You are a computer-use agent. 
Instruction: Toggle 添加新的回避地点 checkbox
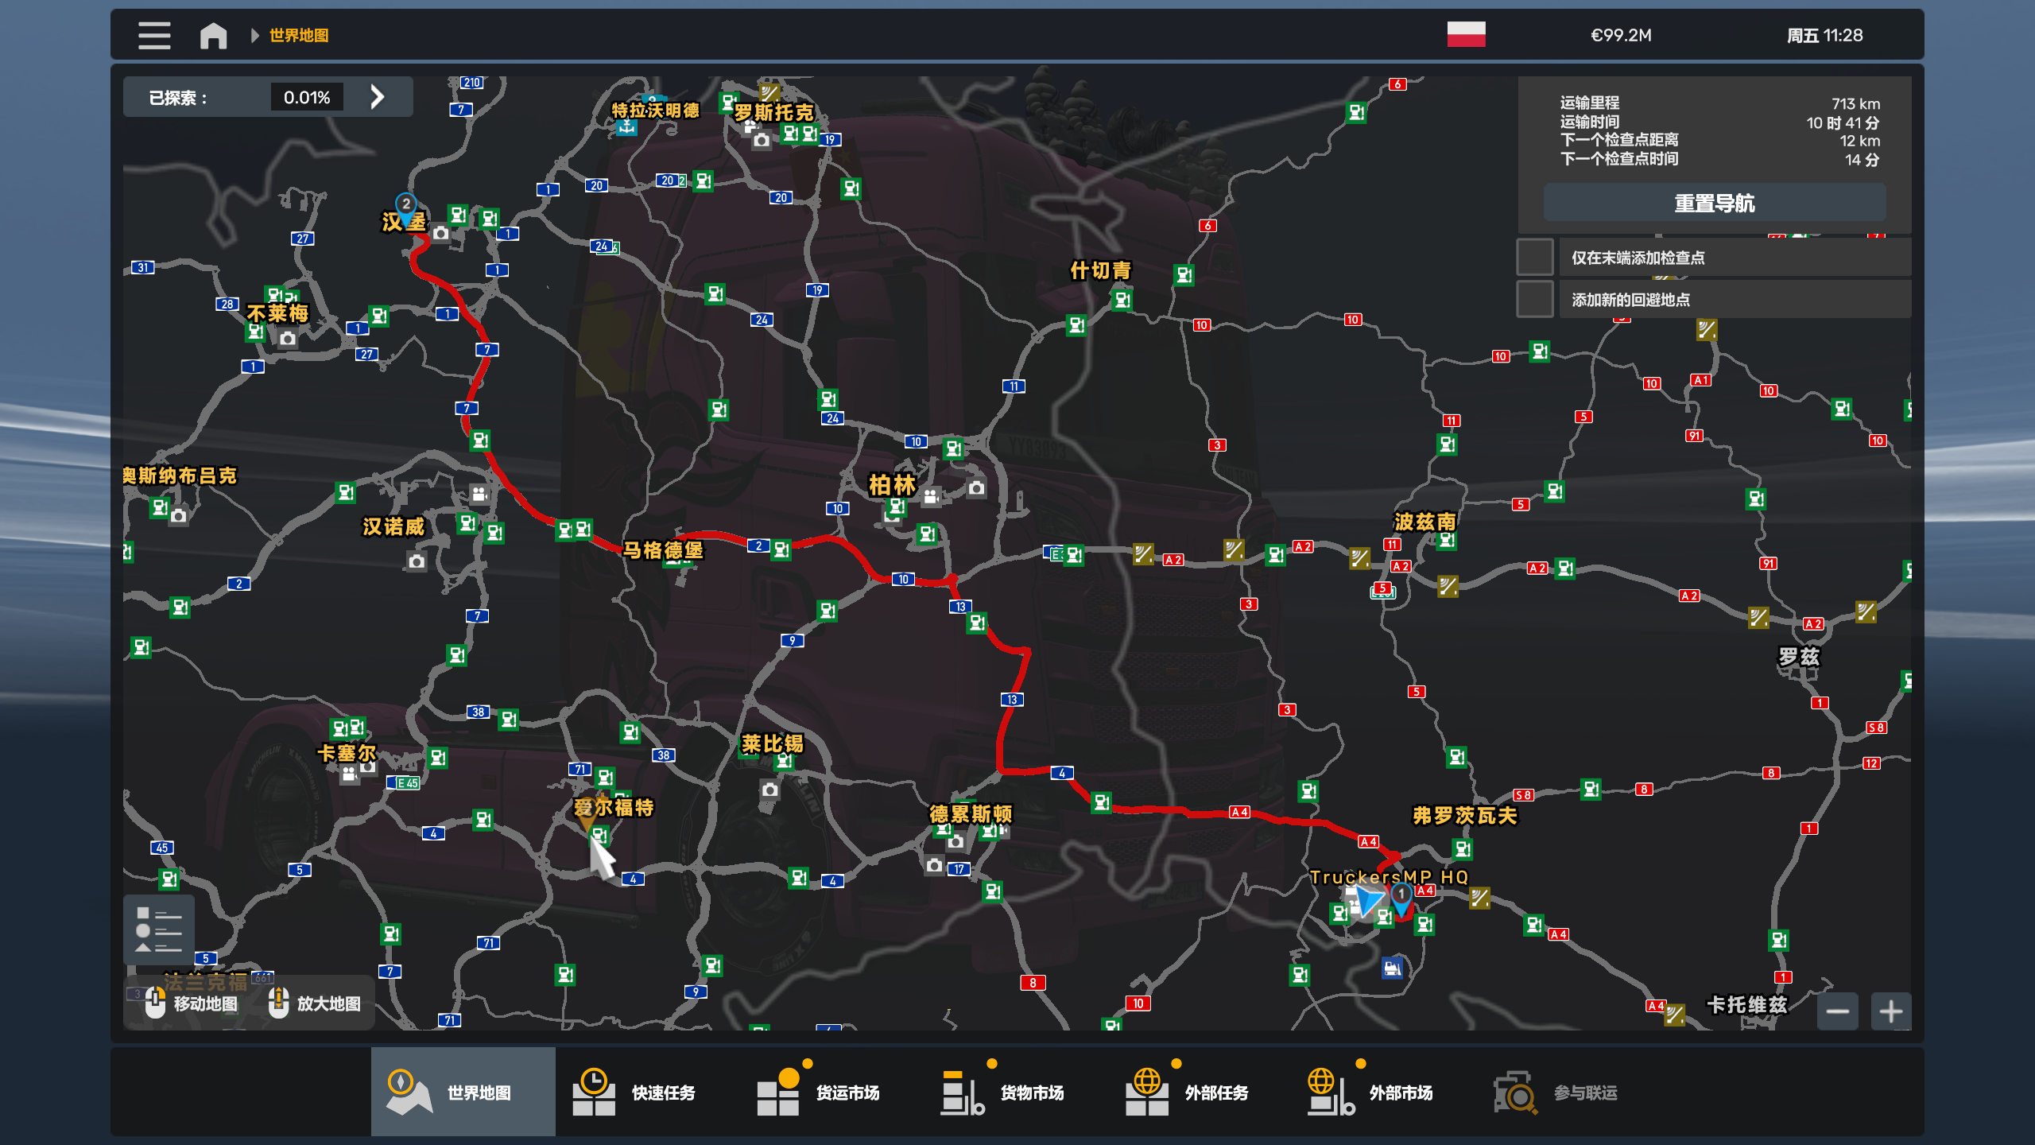coord(1535,299)
